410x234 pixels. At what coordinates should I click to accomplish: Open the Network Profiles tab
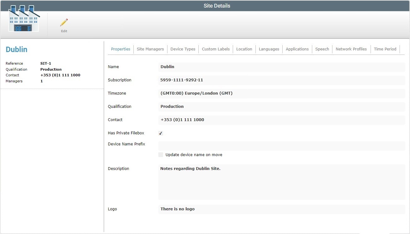[x=351, y=49]
